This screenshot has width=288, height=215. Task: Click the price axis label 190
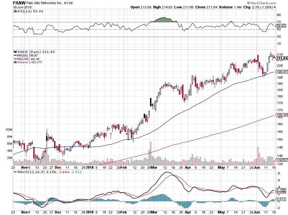click(280, 84)
